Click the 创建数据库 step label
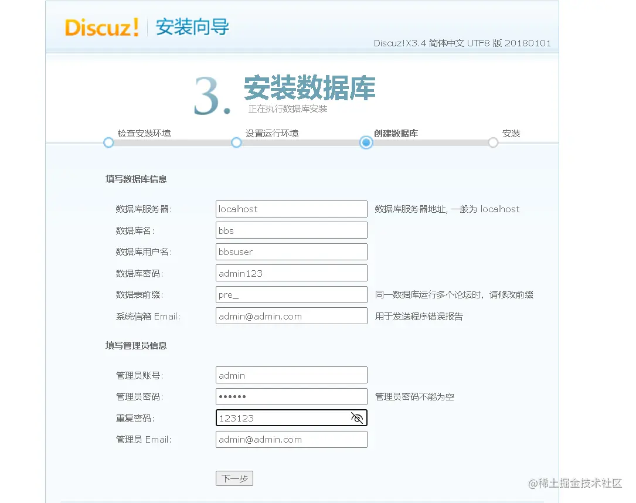This screenshot has width=636, height=503. 396,134
